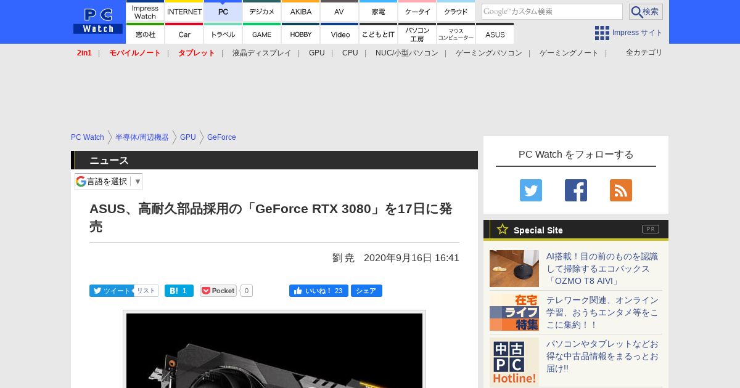Open the Impress サイト grid icon

602,33
